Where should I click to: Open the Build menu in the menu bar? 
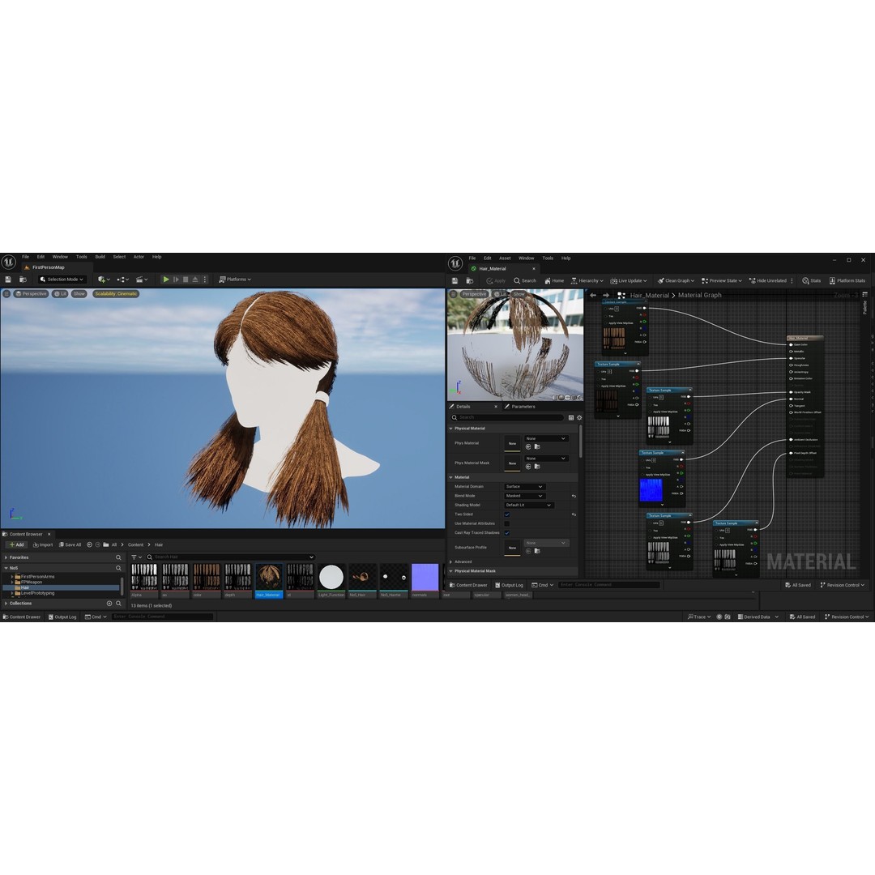click(x=100, y=256)
